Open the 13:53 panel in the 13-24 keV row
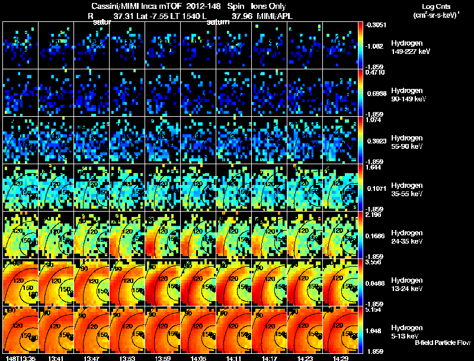Image resolution: width=474 pixels, height=361 pixels. click(x=127, y=283)
